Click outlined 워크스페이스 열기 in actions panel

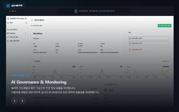pyautogui.click(x=149, y=38)
